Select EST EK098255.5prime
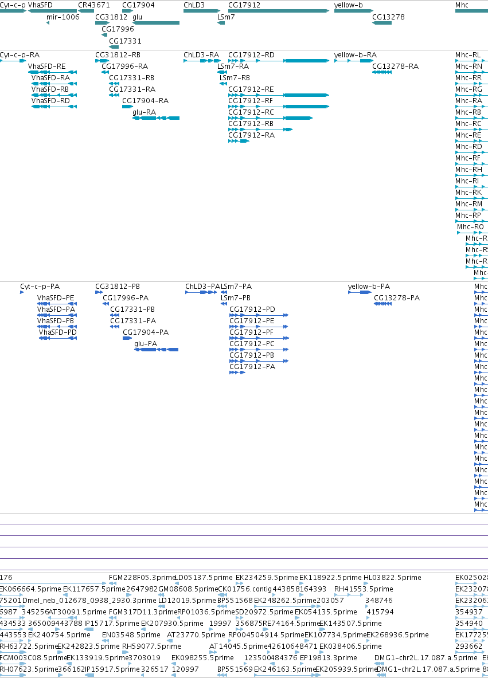Screen dimensions: 488x678 [202, 658]
